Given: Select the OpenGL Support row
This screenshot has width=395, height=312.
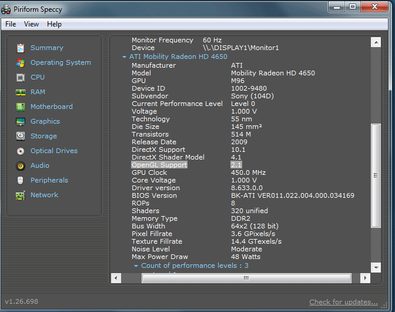Looking at the screenshot, I should (x=159, y=165).
